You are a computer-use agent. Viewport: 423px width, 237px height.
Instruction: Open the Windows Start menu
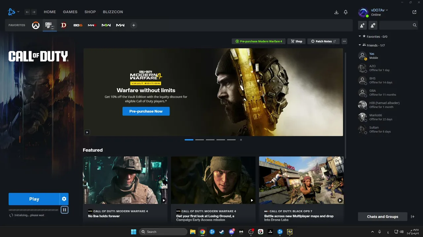(134, 232)
